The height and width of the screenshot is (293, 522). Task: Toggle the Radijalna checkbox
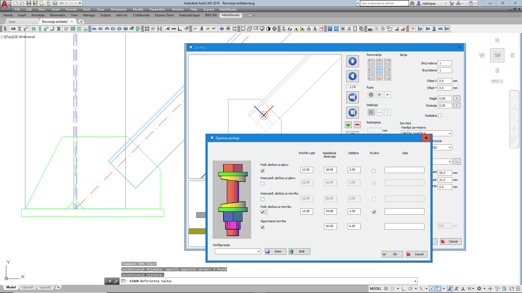coord(440,115)
